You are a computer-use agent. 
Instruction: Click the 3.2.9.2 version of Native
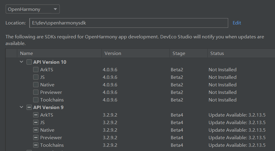(x=110, y=130)
